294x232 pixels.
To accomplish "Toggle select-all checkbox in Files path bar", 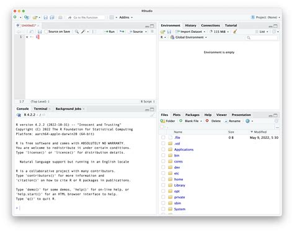I will pos(161,127).
